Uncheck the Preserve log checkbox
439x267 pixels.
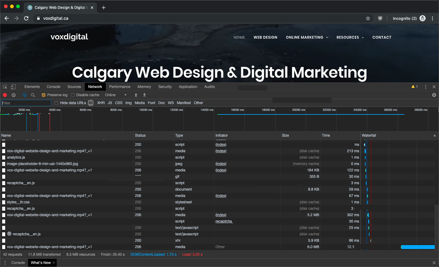pyautogui.click(x=44, y=95)
